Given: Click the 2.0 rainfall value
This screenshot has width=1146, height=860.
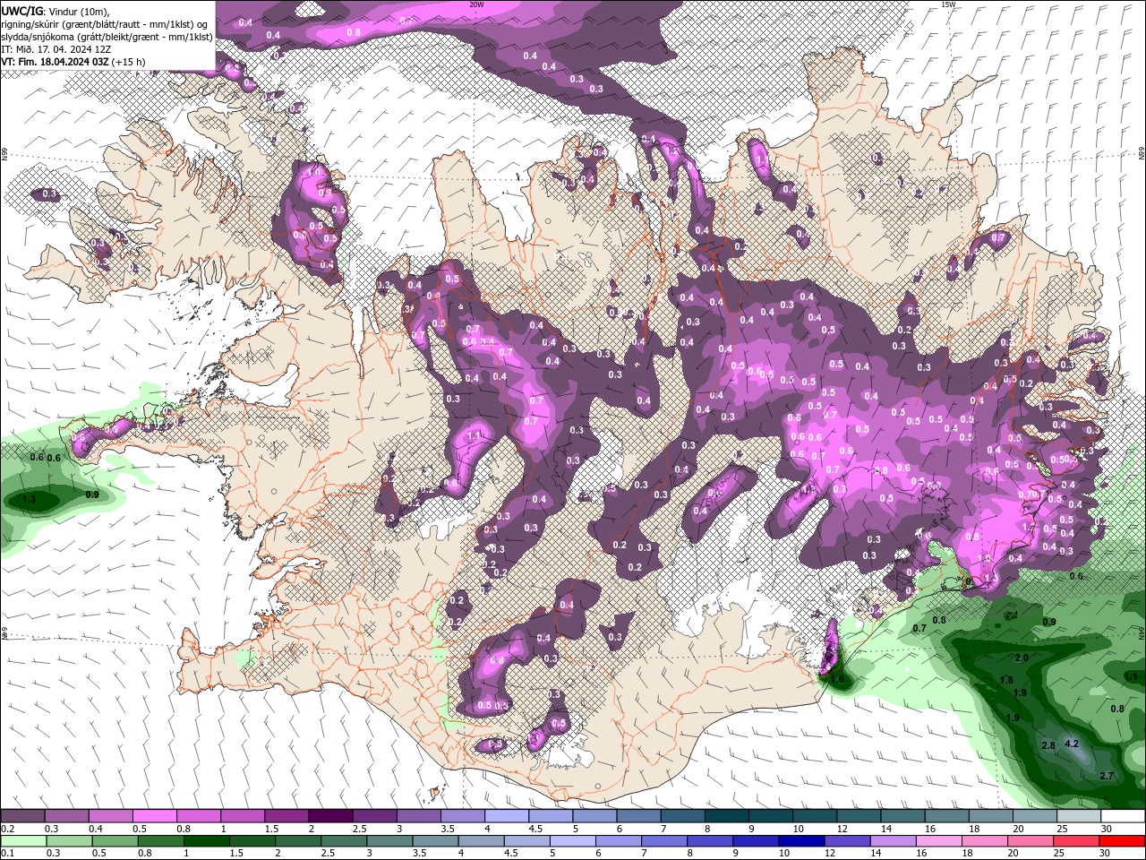Looking at the screenshot, I should click(x=1022, y=658).
